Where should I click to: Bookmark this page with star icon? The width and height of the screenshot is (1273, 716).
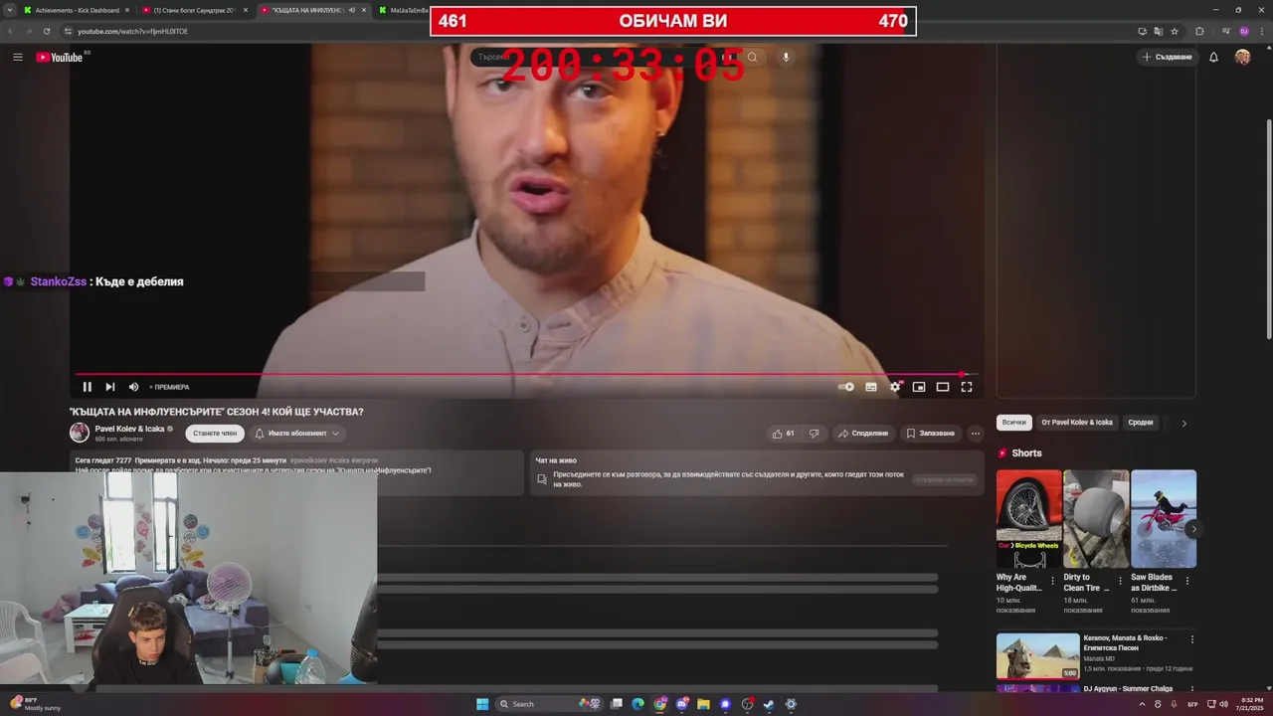[1175, 31]
